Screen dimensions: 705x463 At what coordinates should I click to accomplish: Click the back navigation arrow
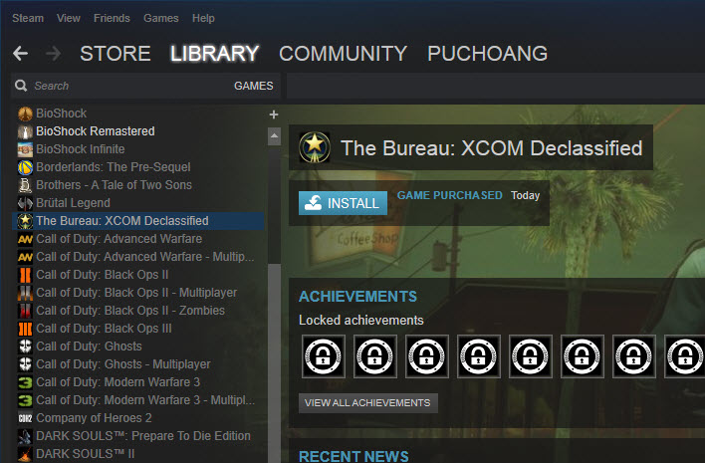pyautogui.click(x=20, y=54)
